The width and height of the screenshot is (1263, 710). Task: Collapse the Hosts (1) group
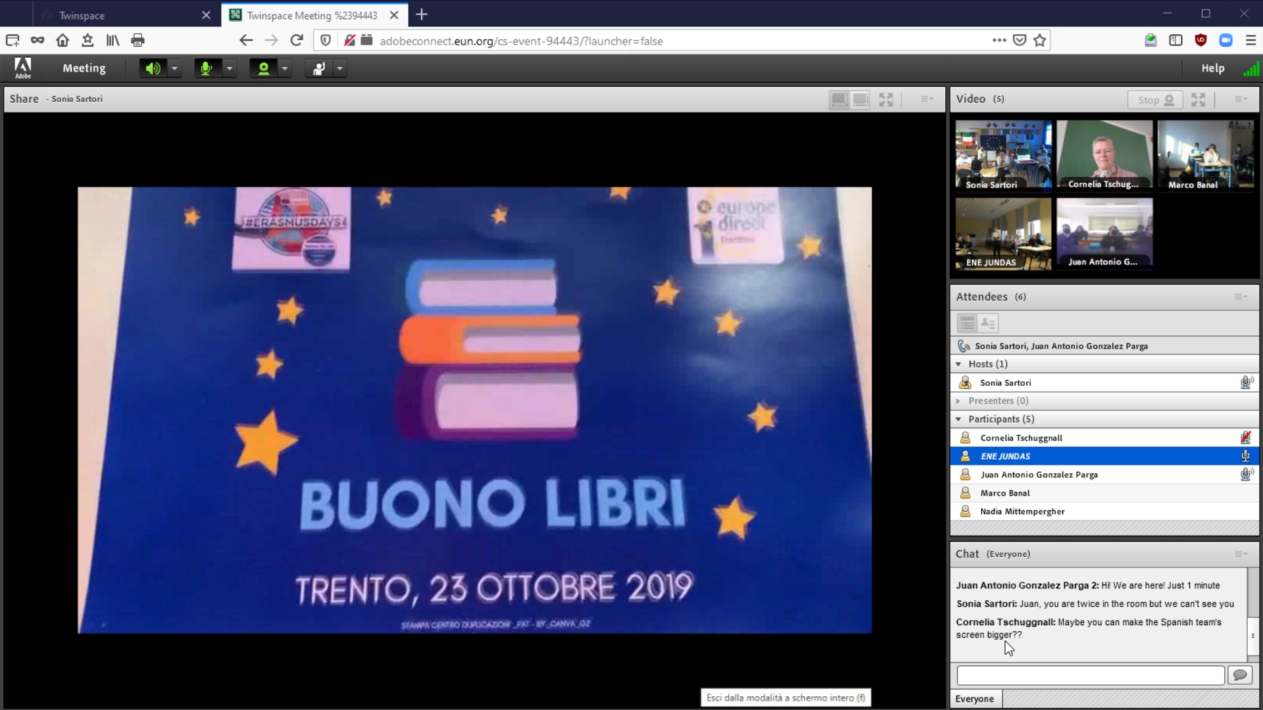pyautogui.click(x=958, y=364)
